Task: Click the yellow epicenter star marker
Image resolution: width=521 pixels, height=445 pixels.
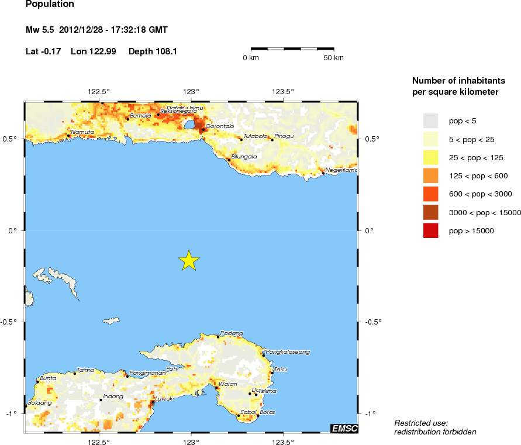Action: pyautogui.click(x=189, y=261)
